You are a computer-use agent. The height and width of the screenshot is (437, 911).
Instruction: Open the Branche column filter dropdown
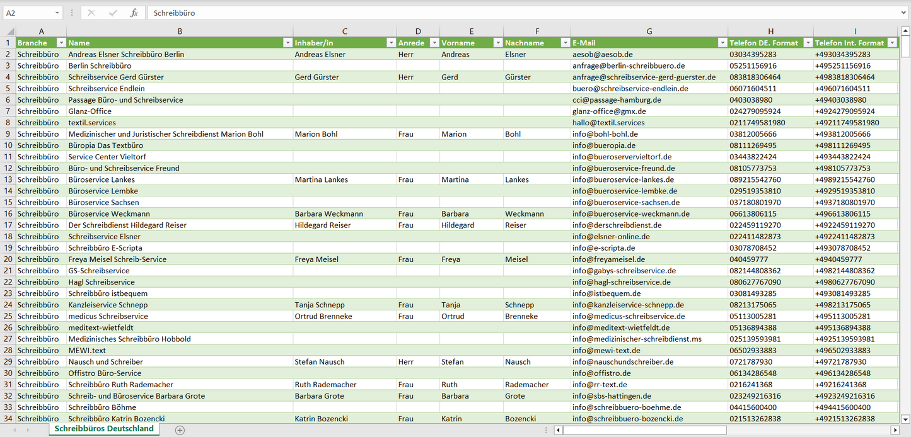click(x=61, y=43)
